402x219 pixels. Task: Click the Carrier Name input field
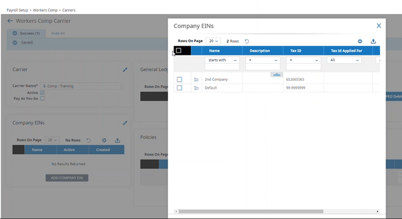(x=81, y=86)
